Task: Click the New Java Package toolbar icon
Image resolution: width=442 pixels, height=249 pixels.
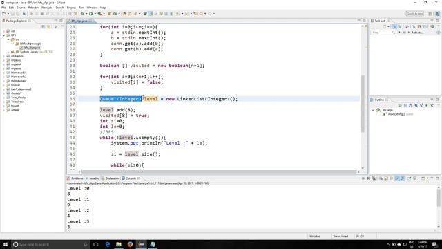Action: pyautogui.click(x=109, y=14)
